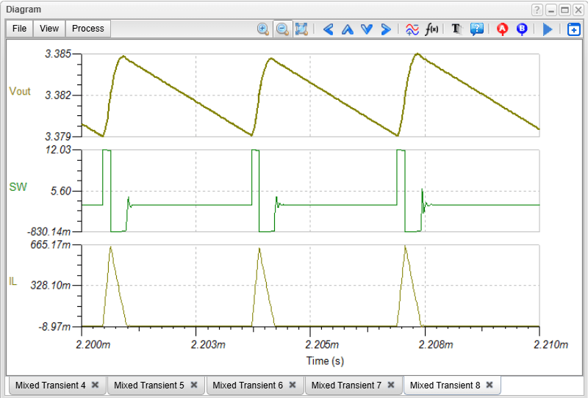Screen dimensions: 588x398
Task: Click the zoom out magnifier icon
Action: 282,29
